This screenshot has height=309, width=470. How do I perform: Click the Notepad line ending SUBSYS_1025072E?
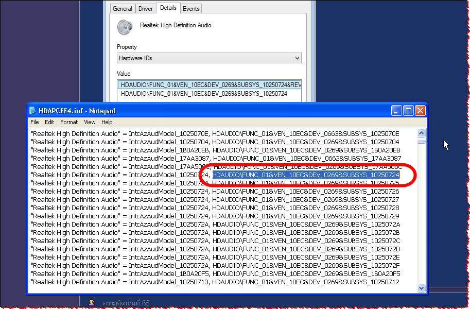tap(215, 257)
